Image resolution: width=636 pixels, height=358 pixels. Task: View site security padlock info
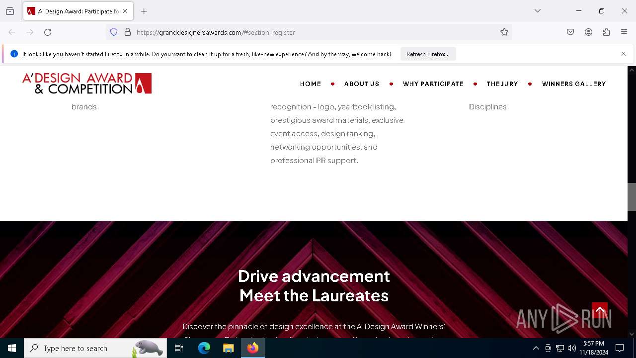click(x=128, y=32)
